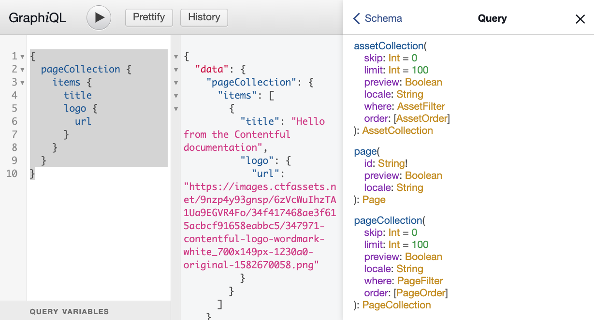Viewport: 594px width, 320px height.
Task: Open the Prettify formatter
Action: 149,17
